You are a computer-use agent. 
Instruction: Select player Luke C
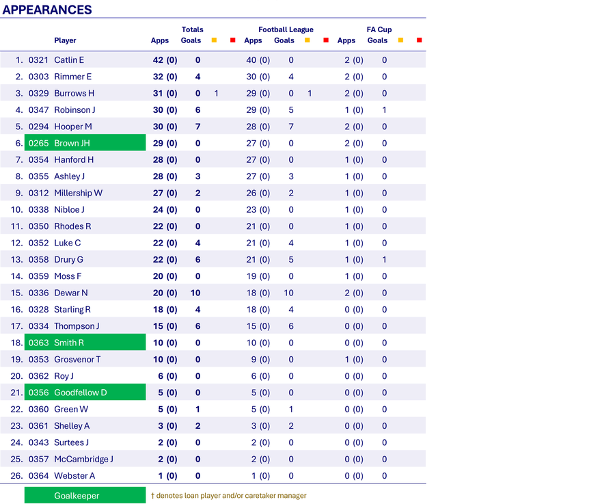pos(68,243)
